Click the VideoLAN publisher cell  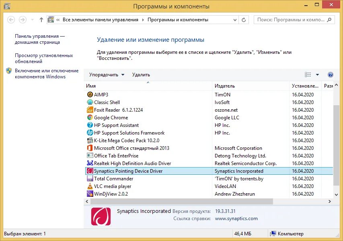225,186
